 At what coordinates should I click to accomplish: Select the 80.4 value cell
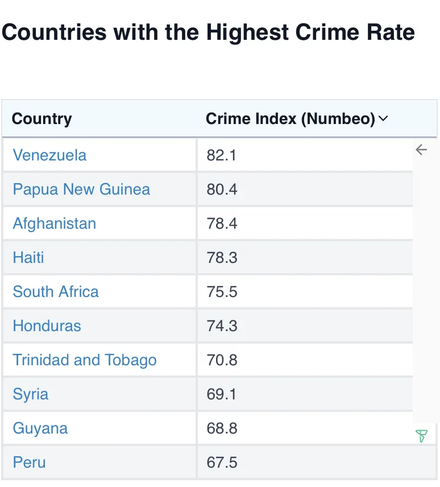point(222,189)
